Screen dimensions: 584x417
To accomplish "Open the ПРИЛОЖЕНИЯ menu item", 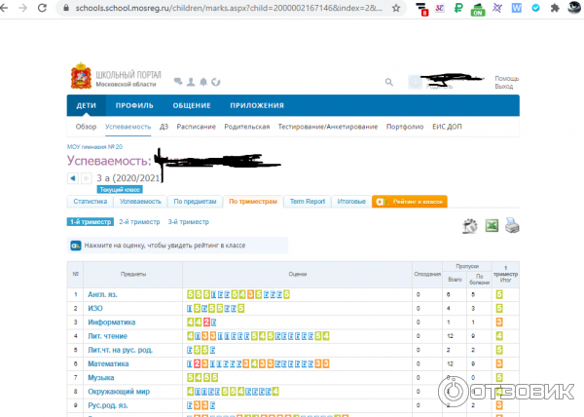I will click(x=257, y=106).
